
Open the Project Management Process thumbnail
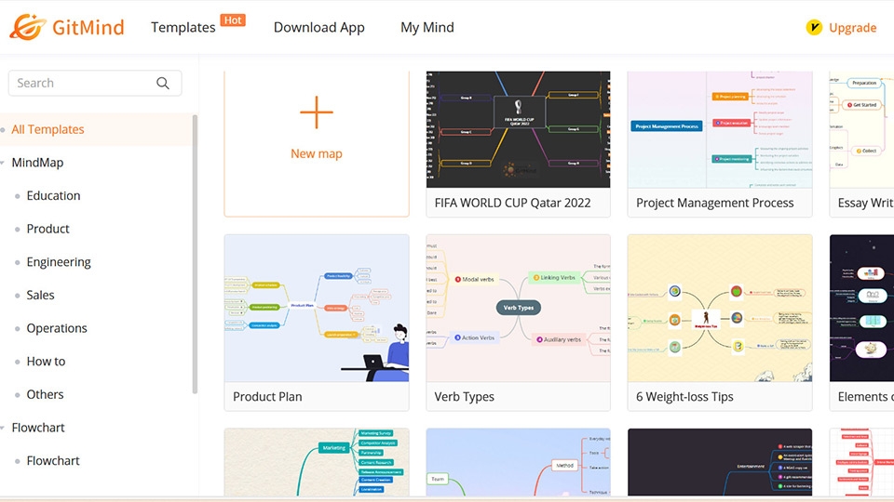tap(720, 129)
